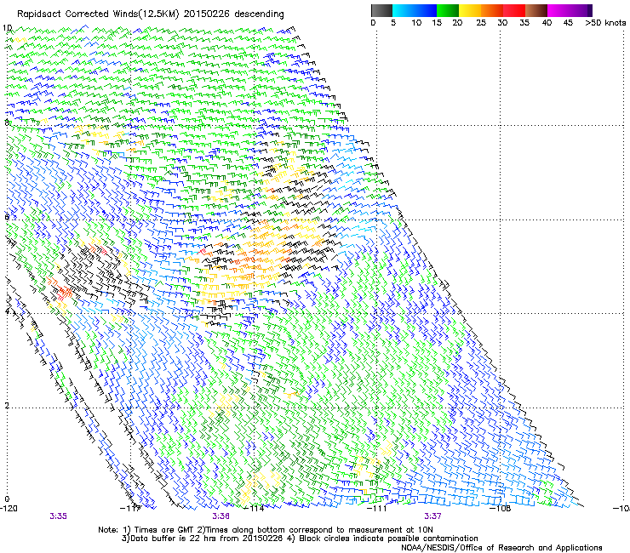The image size is (630, 553).
Task: Click the latitude '4' label on left axis
Action: coord(7,311)
